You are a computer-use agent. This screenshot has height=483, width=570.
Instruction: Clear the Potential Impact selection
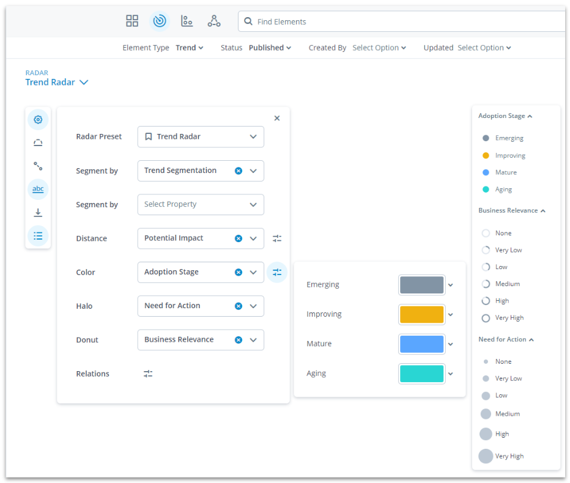coord(239,238)
